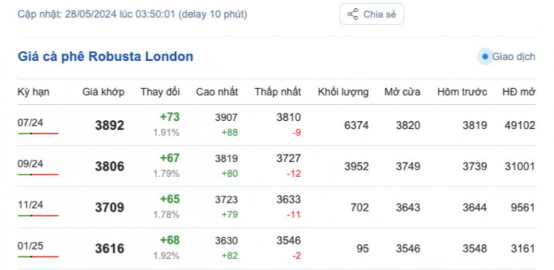This screenshot has height=270, width=554.
Task: Choose the 11/24 contract term
Action: tap(31, 205)
